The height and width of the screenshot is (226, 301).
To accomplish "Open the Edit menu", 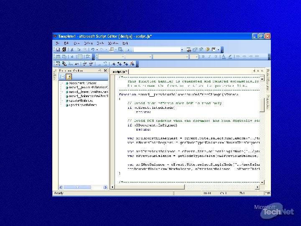I will click(x=66, y=43).
